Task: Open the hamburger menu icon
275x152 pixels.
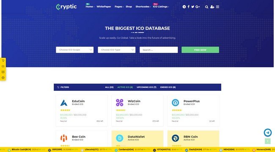Action: click(x=217, y=7)
